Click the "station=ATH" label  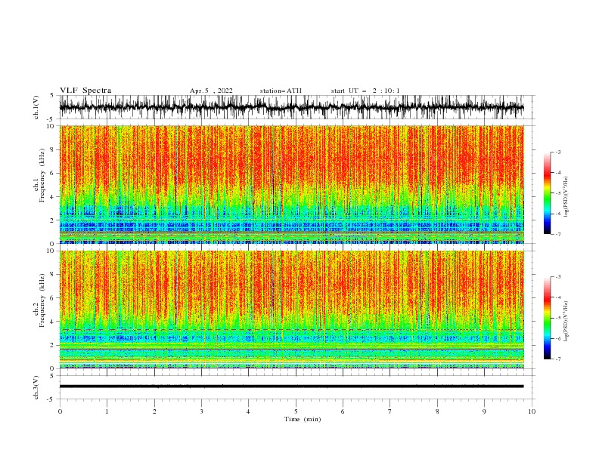281,91
